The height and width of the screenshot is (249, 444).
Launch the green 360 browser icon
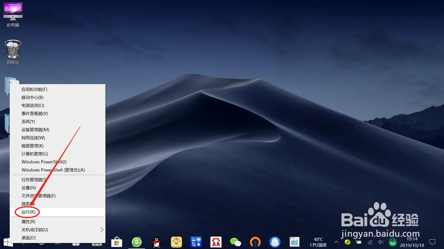click(137, 242)
